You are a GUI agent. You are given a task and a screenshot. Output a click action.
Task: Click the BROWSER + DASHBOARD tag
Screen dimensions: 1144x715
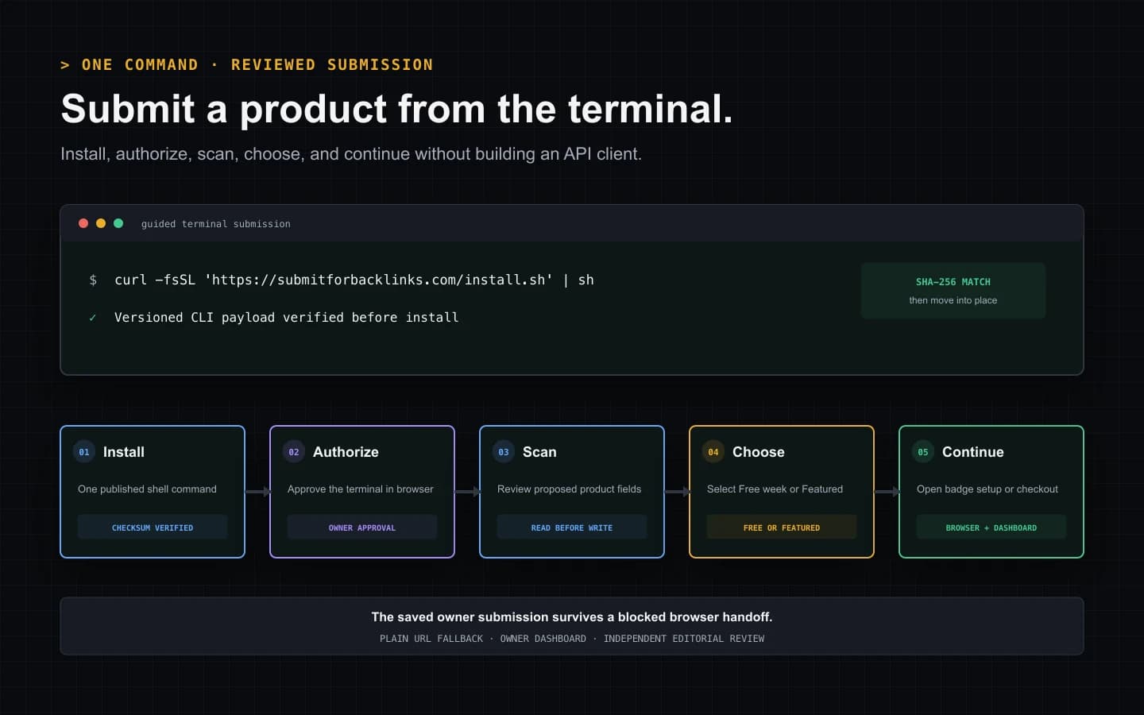pos(991,528)
